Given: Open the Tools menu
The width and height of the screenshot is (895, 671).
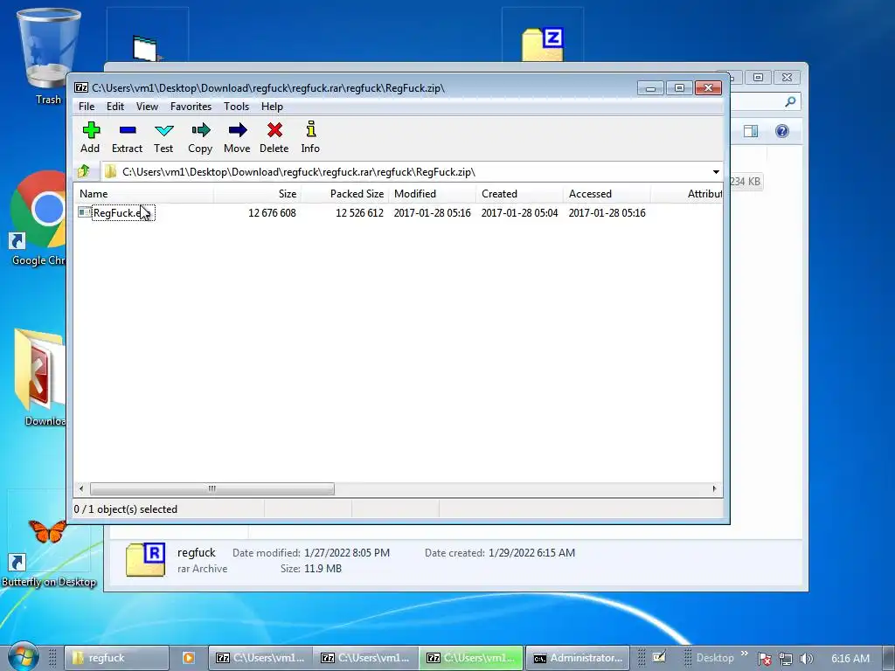Looking at the screenshot, I should tap(236, 106).
